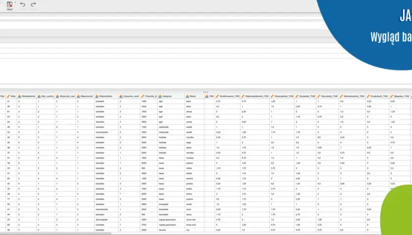The width and height of the screenshot is (412, 235).
Task: Click the type icon of the Wykształcenie column
Action: coord(20,96)
